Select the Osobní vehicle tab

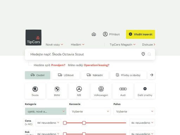pos(38,75)
